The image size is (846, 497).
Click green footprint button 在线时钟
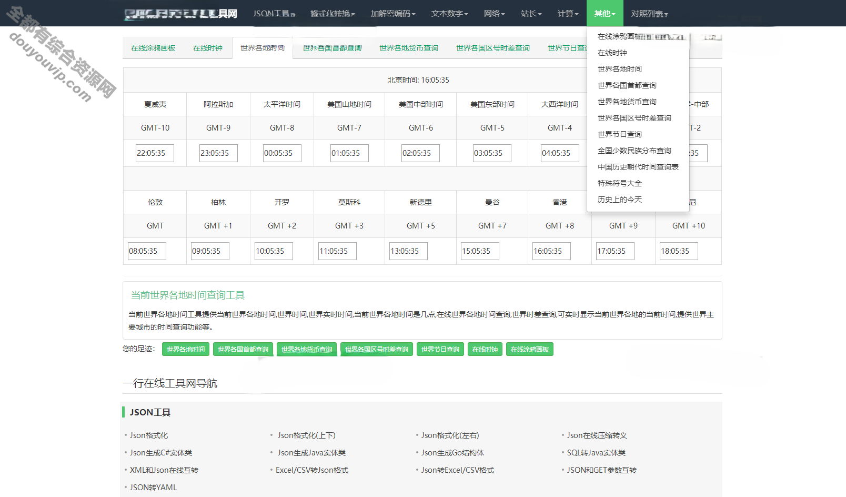point(485,350)
